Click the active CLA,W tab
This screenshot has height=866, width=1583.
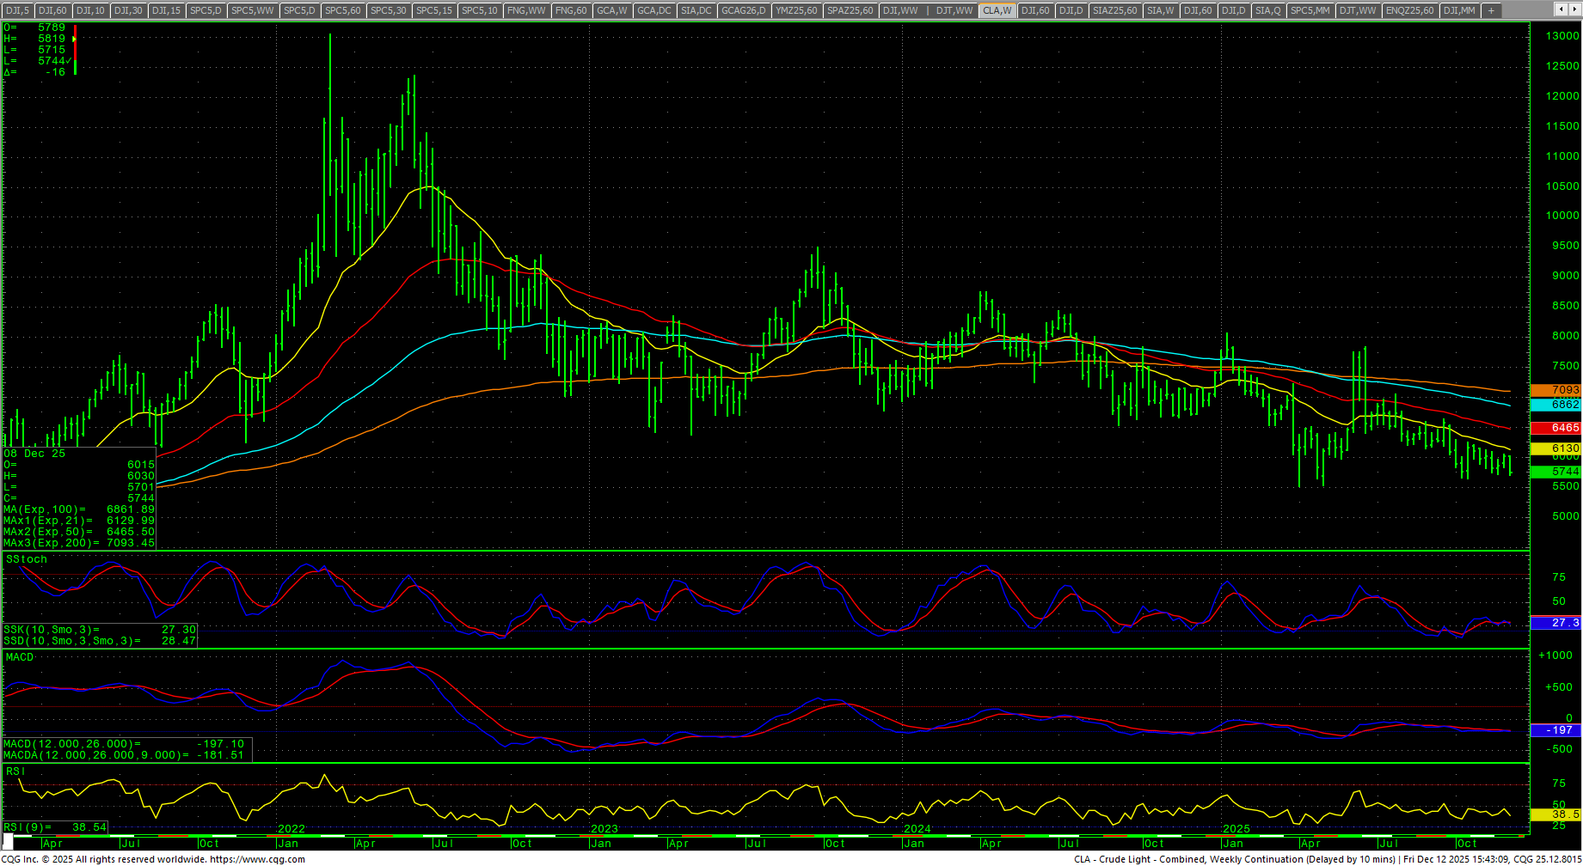tap(997, 10)
